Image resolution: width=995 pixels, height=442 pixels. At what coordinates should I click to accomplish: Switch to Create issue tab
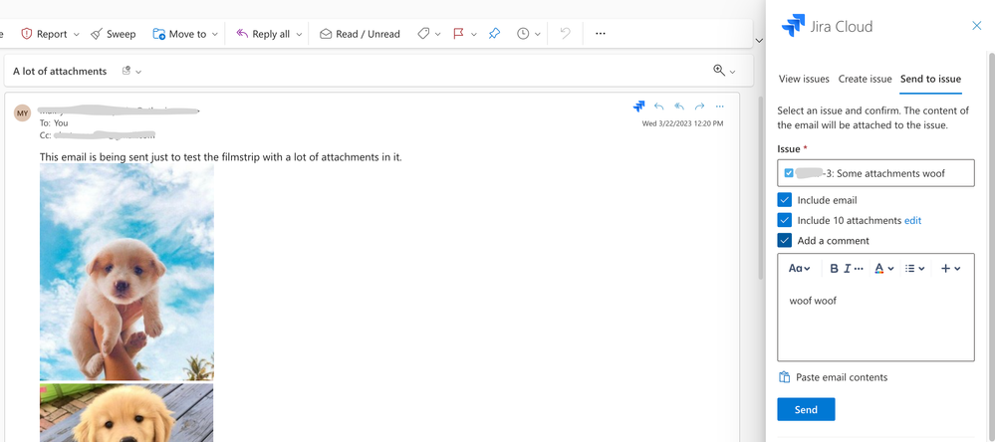tap(865, 80)
